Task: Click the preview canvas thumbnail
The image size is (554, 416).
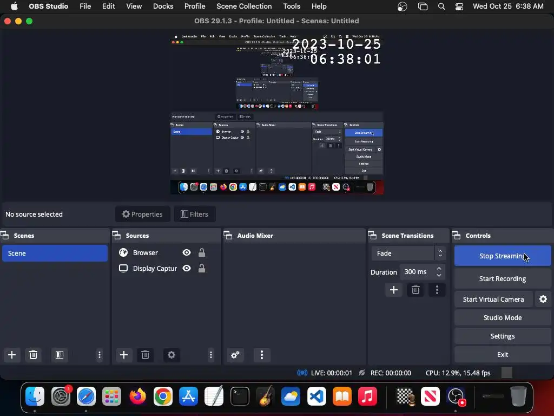Action: pos(276,114)
